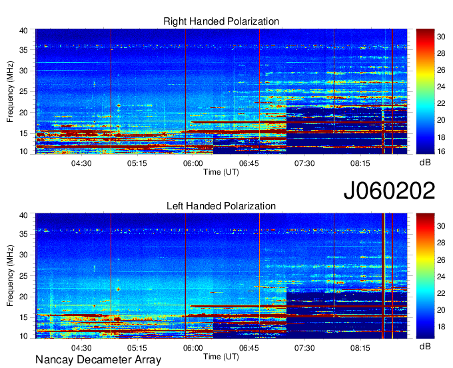
Task: Click the 28 dB tick on the Left Handed colorbar
Action: [x=441, y=243]
